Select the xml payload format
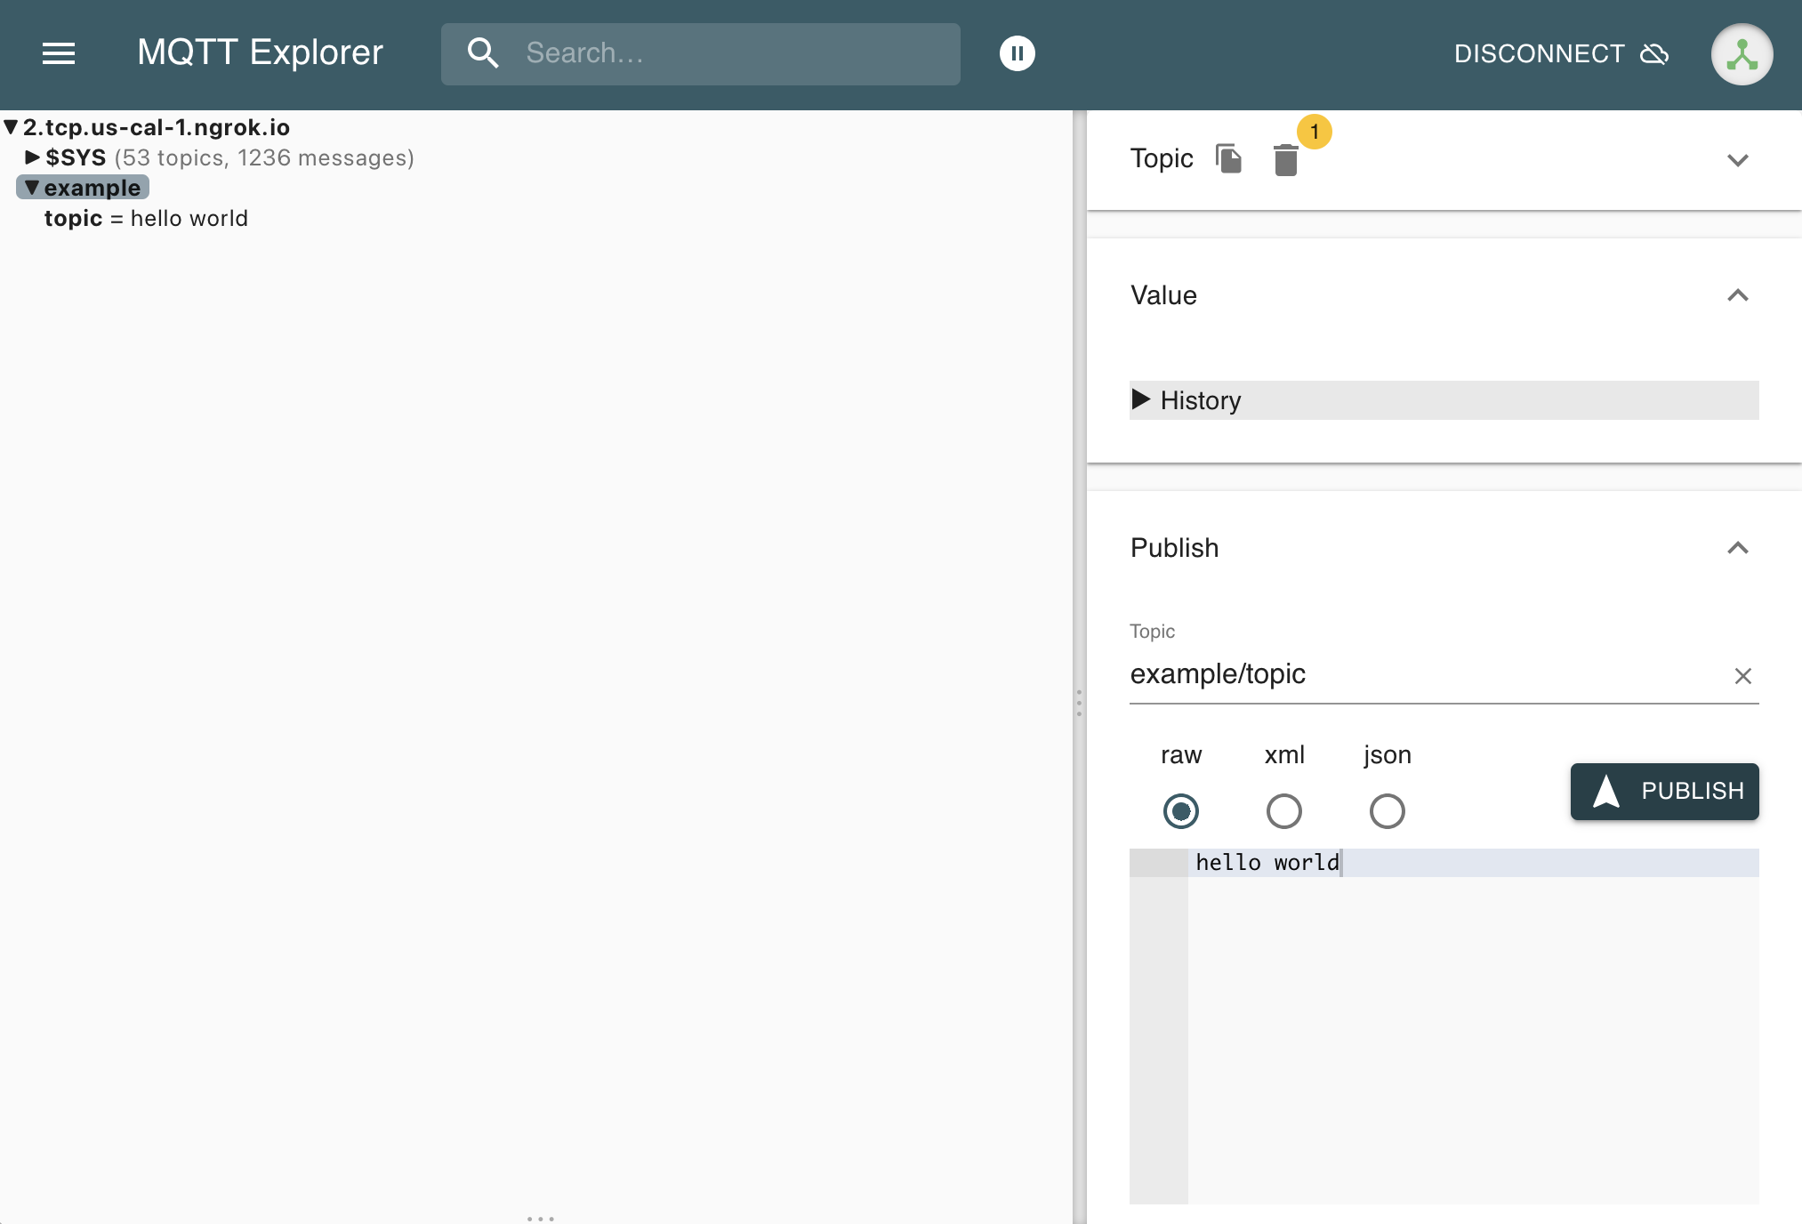Screen dimensions: 1802x1224 [x=1283, y=810]
